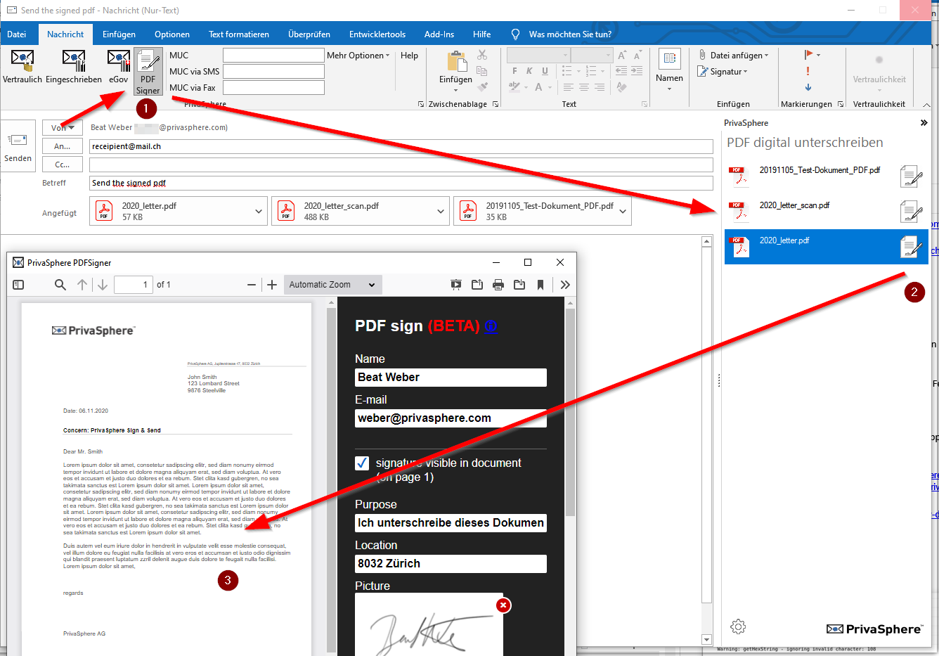This screenshot has height=656, width=939.
Task: Click the An... recipients button
Action: (x=63, y=146)
